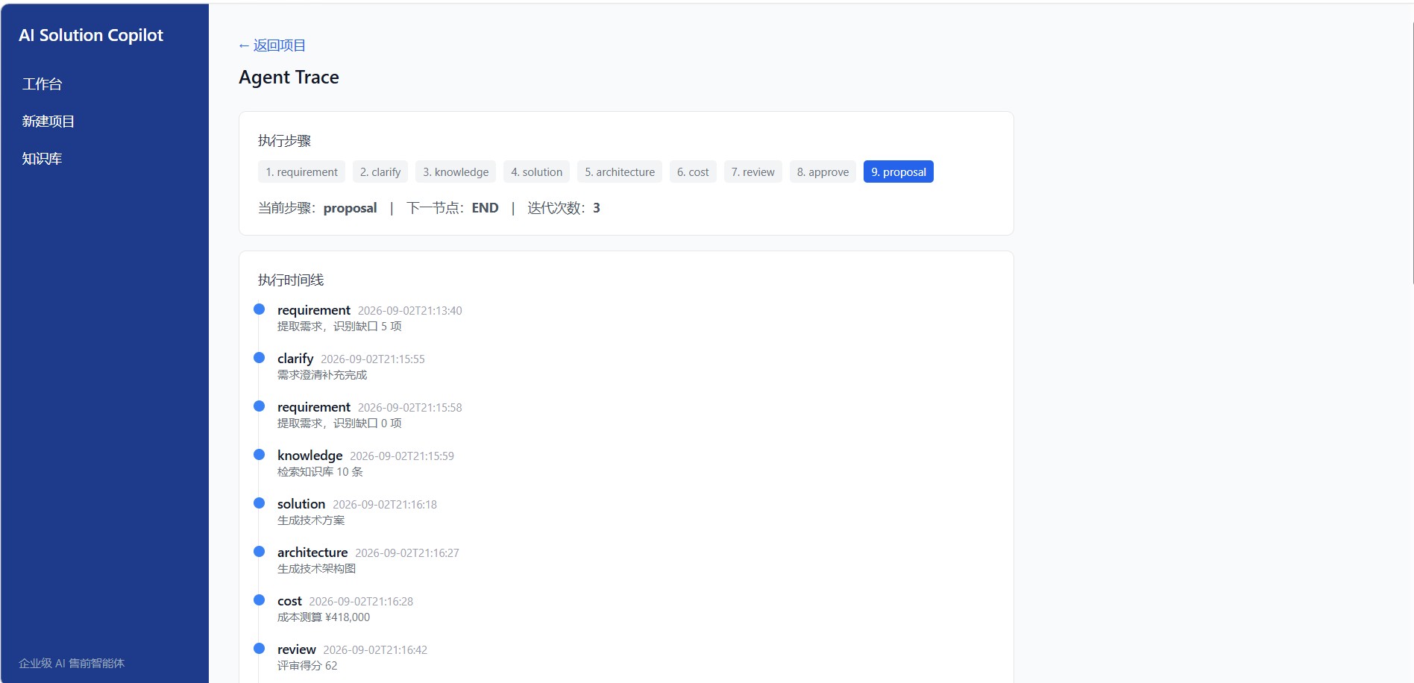Click the 执行时间线 section heading

coord(291,280)
